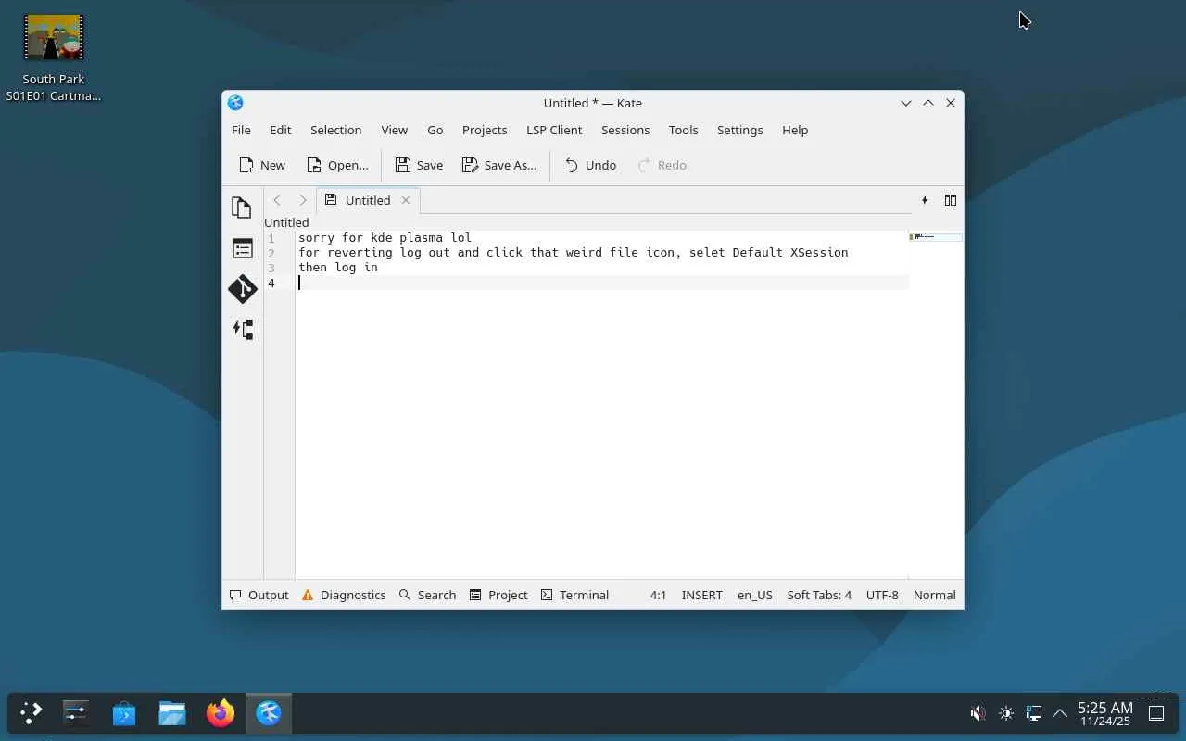
Task: Click the muted volume tray icon
Action: [978, 713]
